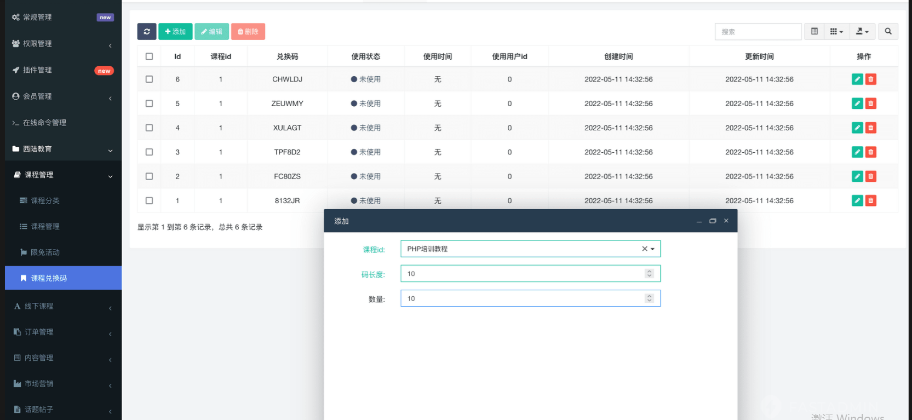This screenshot has height=420, width=912.
Task: Check the row with code TPF8D2
Action: click(149, 152)
